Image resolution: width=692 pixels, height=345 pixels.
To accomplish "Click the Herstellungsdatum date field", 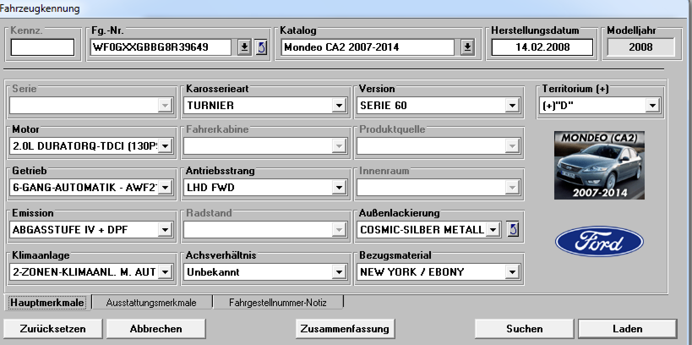I will (542, 47).
